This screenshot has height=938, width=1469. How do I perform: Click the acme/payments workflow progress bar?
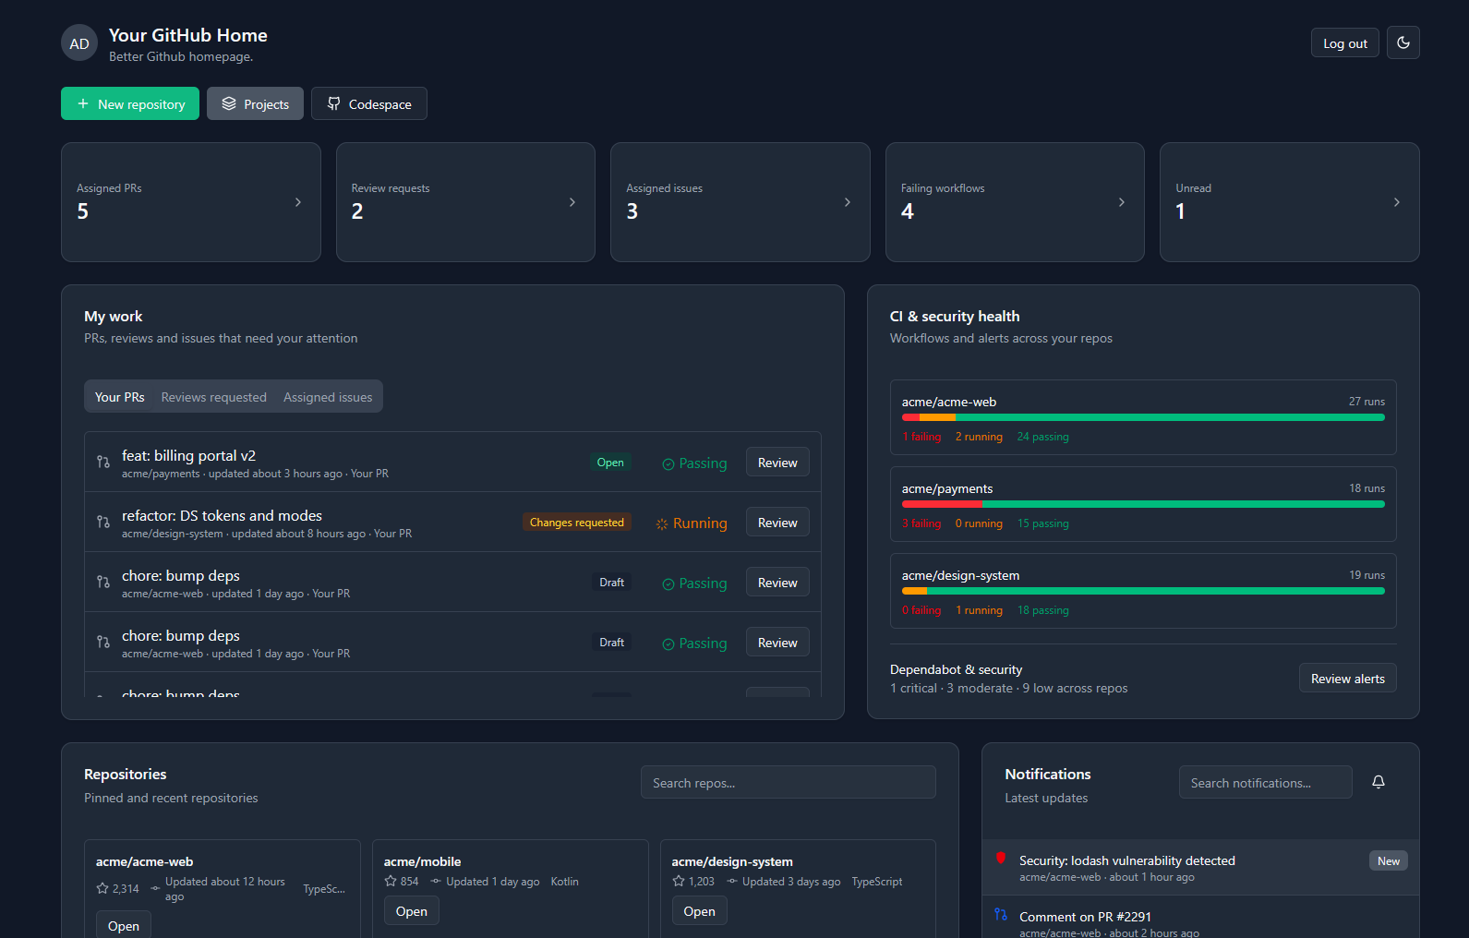click(1143, 504)
